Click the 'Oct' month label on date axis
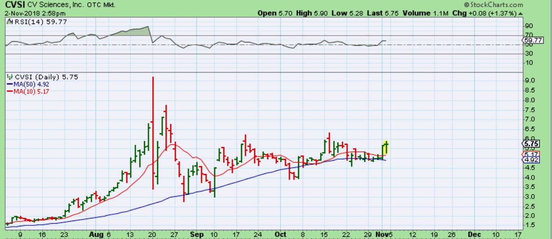This screenshot has height=239, width=552. pyautogui.click(x=281, y=234)
